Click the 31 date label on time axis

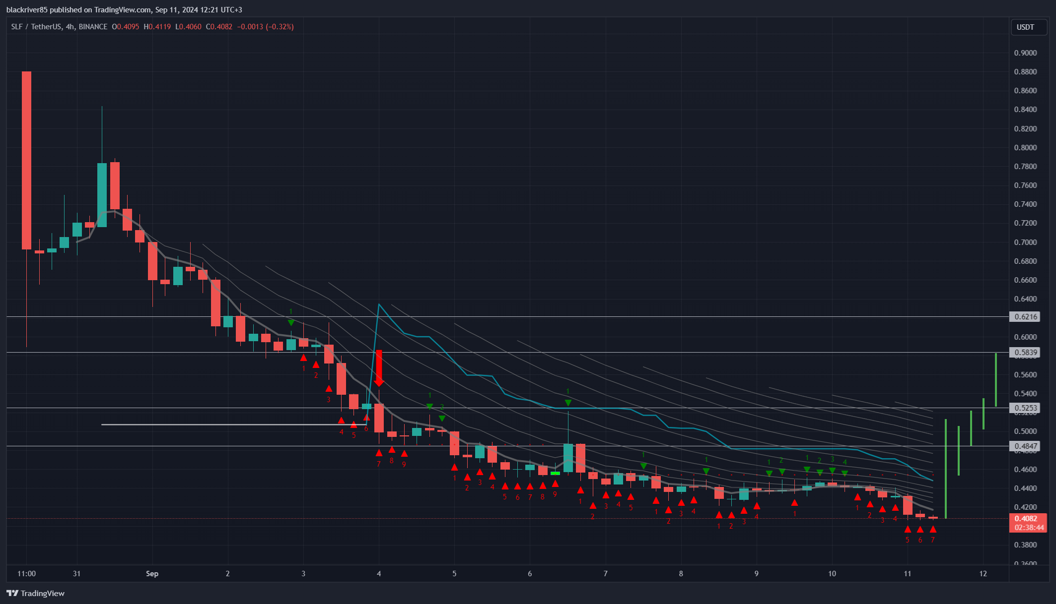[x=76, y=574]
